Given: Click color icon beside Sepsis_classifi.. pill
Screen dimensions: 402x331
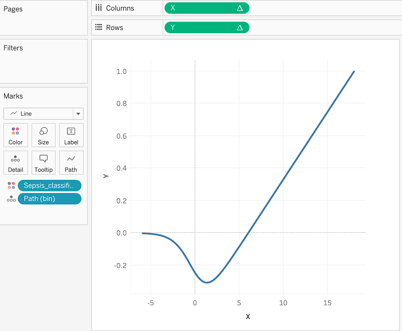Looking at the screenshot, I should coord(11,185).
